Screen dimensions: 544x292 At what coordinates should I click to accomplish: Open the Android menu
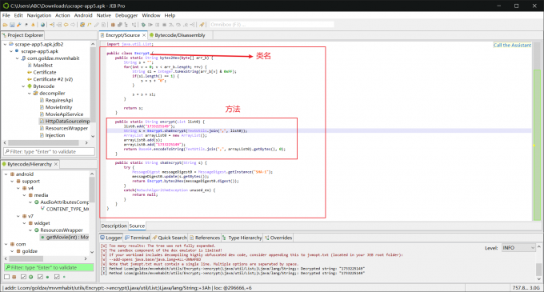pyautogui.click(x=83, y=15)
